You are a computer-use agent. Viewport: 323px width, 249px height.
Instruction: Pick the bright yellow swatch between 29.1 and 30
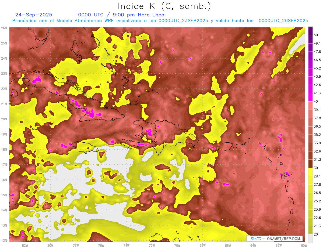click(310, 172)
